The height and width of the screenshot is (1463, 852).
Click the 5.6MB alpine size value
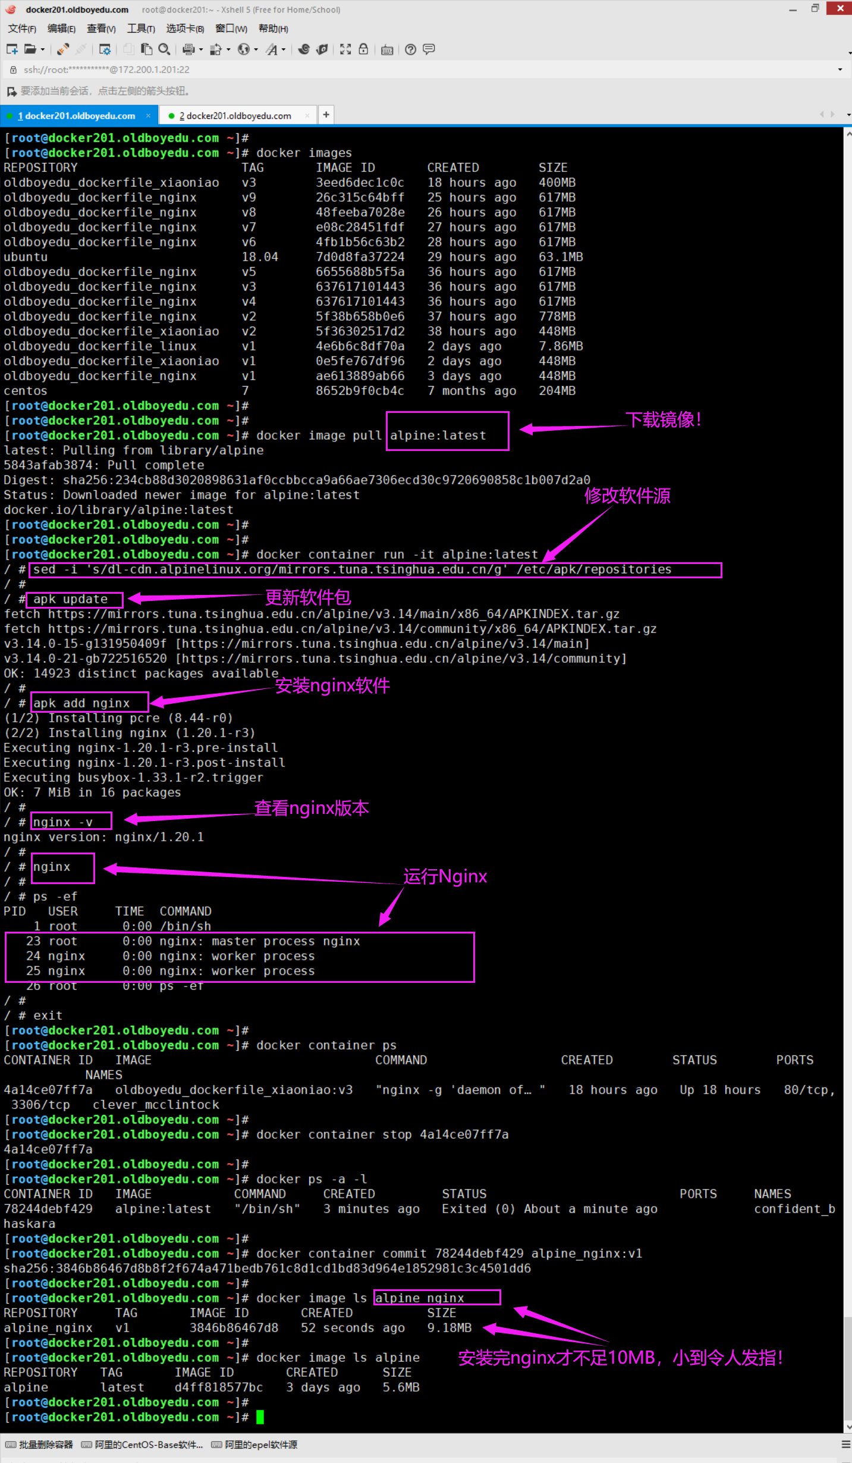click(401, 1387)
